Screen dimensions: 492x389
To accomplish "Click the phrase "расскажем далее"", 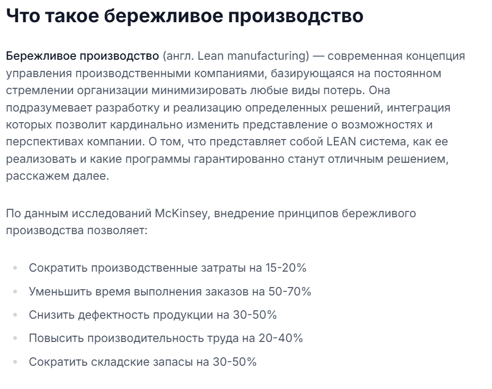I will [57, 177].
